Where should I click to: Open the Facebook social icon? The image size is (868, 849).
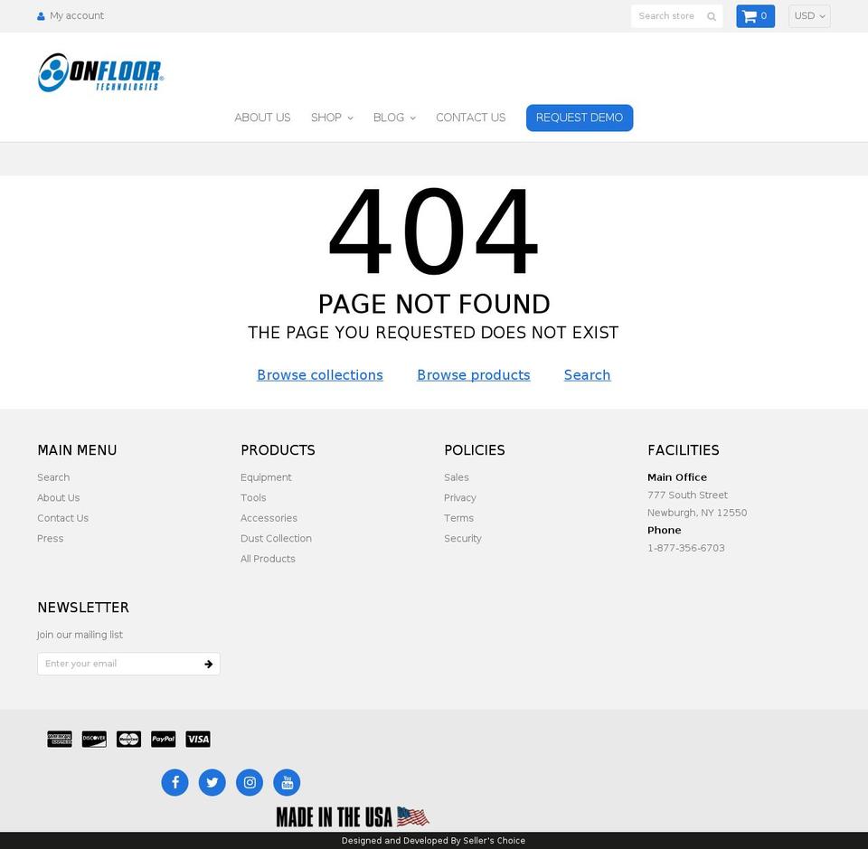pos(175,783)
